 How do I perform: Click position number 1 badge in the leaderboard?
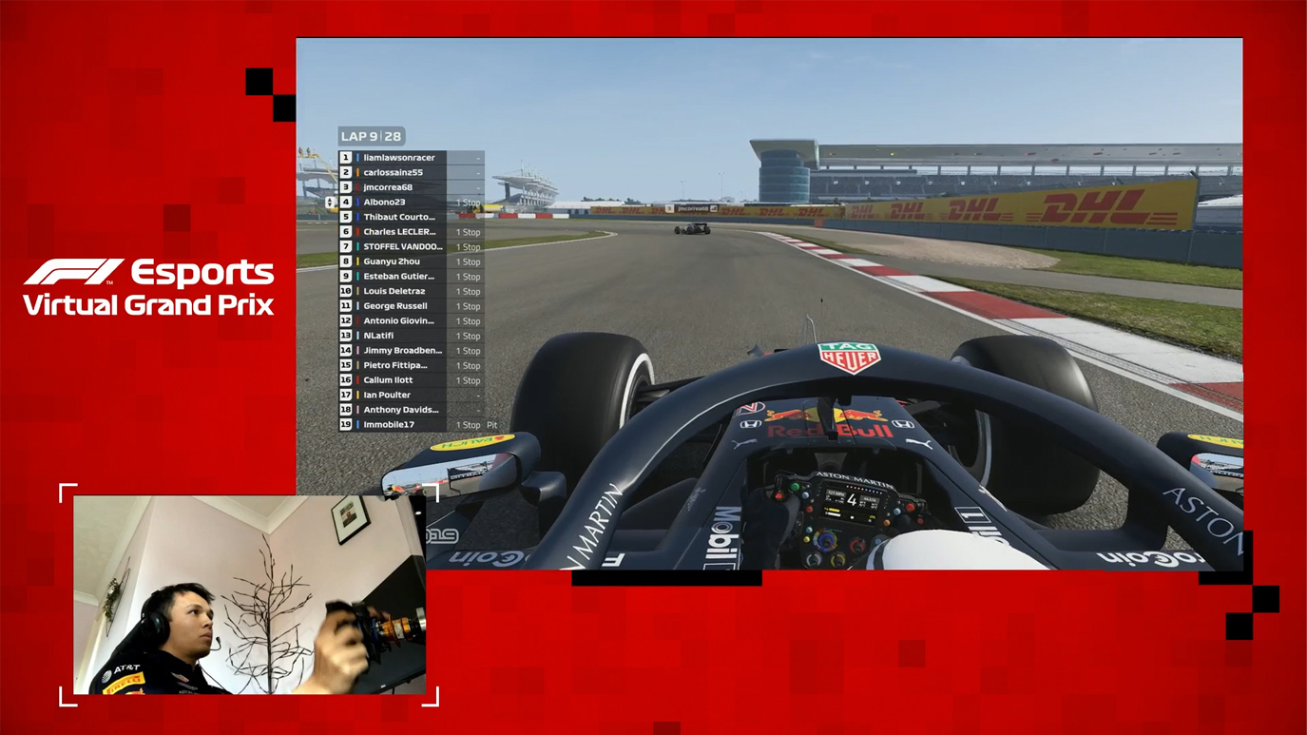(x=346, y=158)
